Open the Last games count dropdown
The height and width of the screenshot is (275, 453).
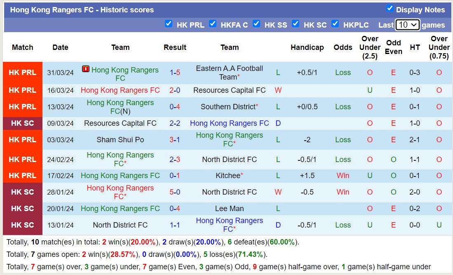click(x=407, y=25)
